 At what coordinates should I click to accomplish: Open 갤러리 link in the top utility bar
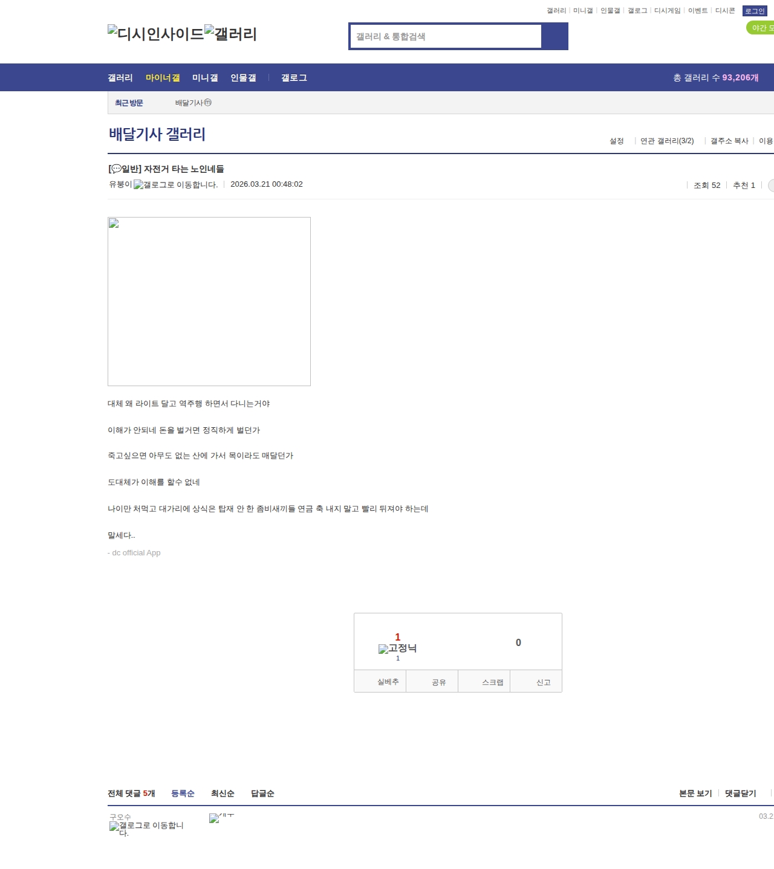tap(556, 11)
